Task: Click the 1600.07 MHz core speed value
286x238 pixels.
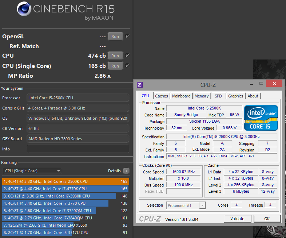Action: [x=183, y=172]
